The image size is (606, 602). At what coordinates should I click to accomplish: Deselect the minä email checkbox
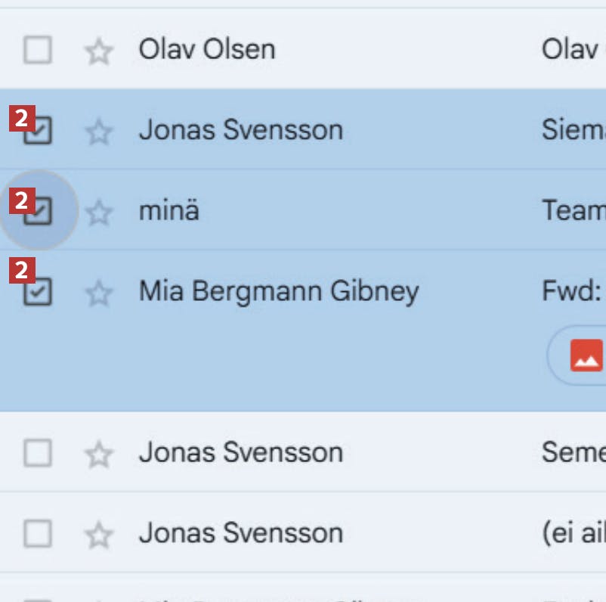coord(39,213)
